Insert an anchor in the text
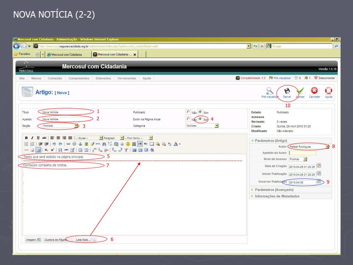Image resolution: width=353 pixels, height=265 pixels. click(80, 144)
